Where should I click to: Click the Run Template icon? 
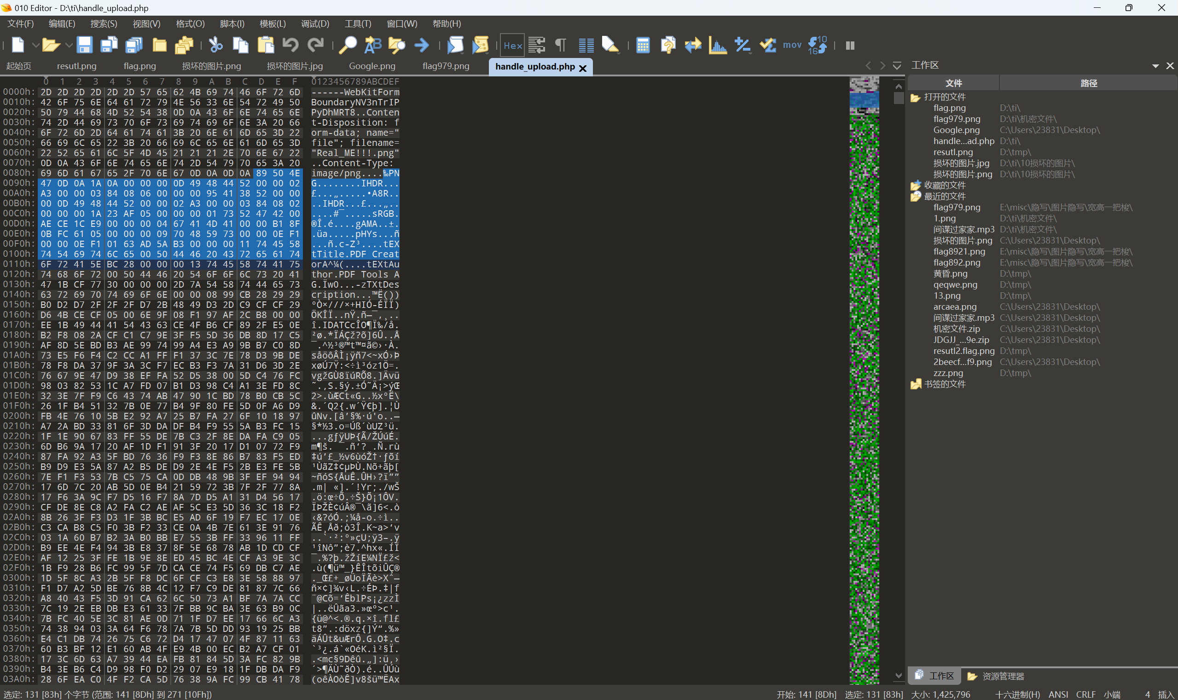[x=480, y=45]
